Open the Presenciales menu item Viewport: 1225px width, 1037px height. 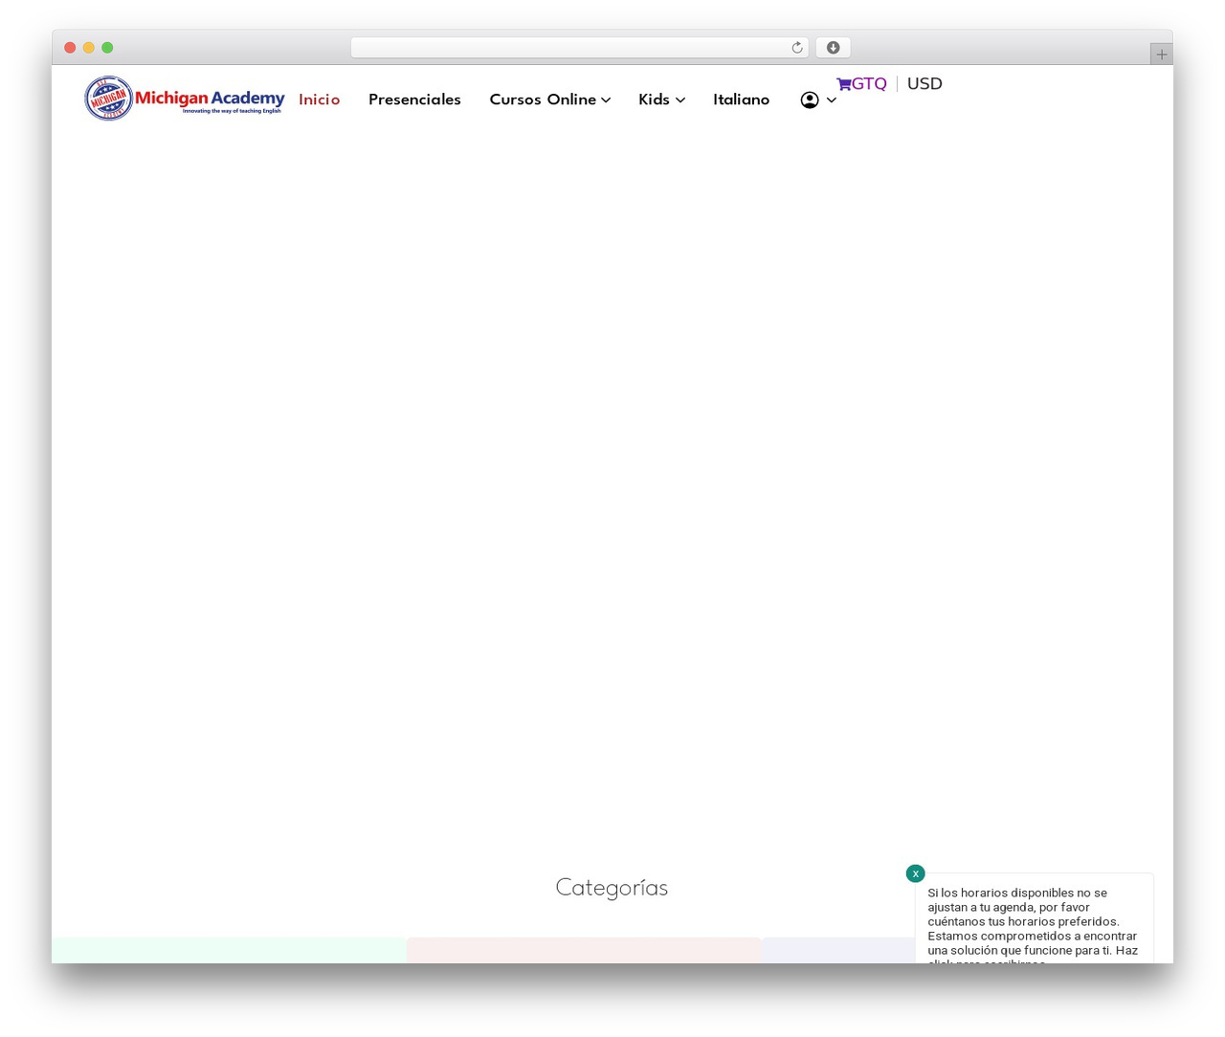pyautogui.click(x=414, y=100)
